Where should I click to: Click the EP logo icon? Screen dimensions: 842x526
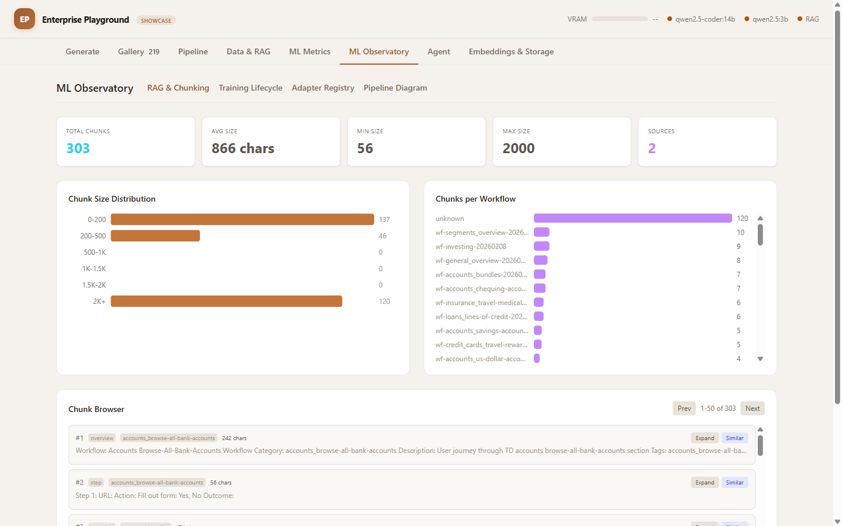[x=25, y=19]
